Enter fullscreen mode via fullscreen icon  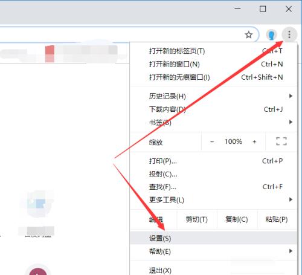pyautogui.click(x=281, y=141)
